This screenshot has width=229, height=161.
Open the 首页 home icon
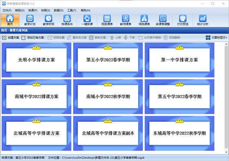coord(10,20)
